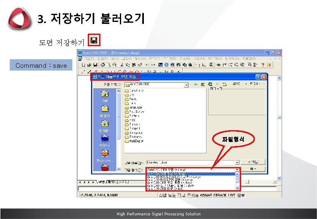The image size is (317, 219).
Task: Toggle LWT lineweight in the status bar
Action: click(232, 195)
